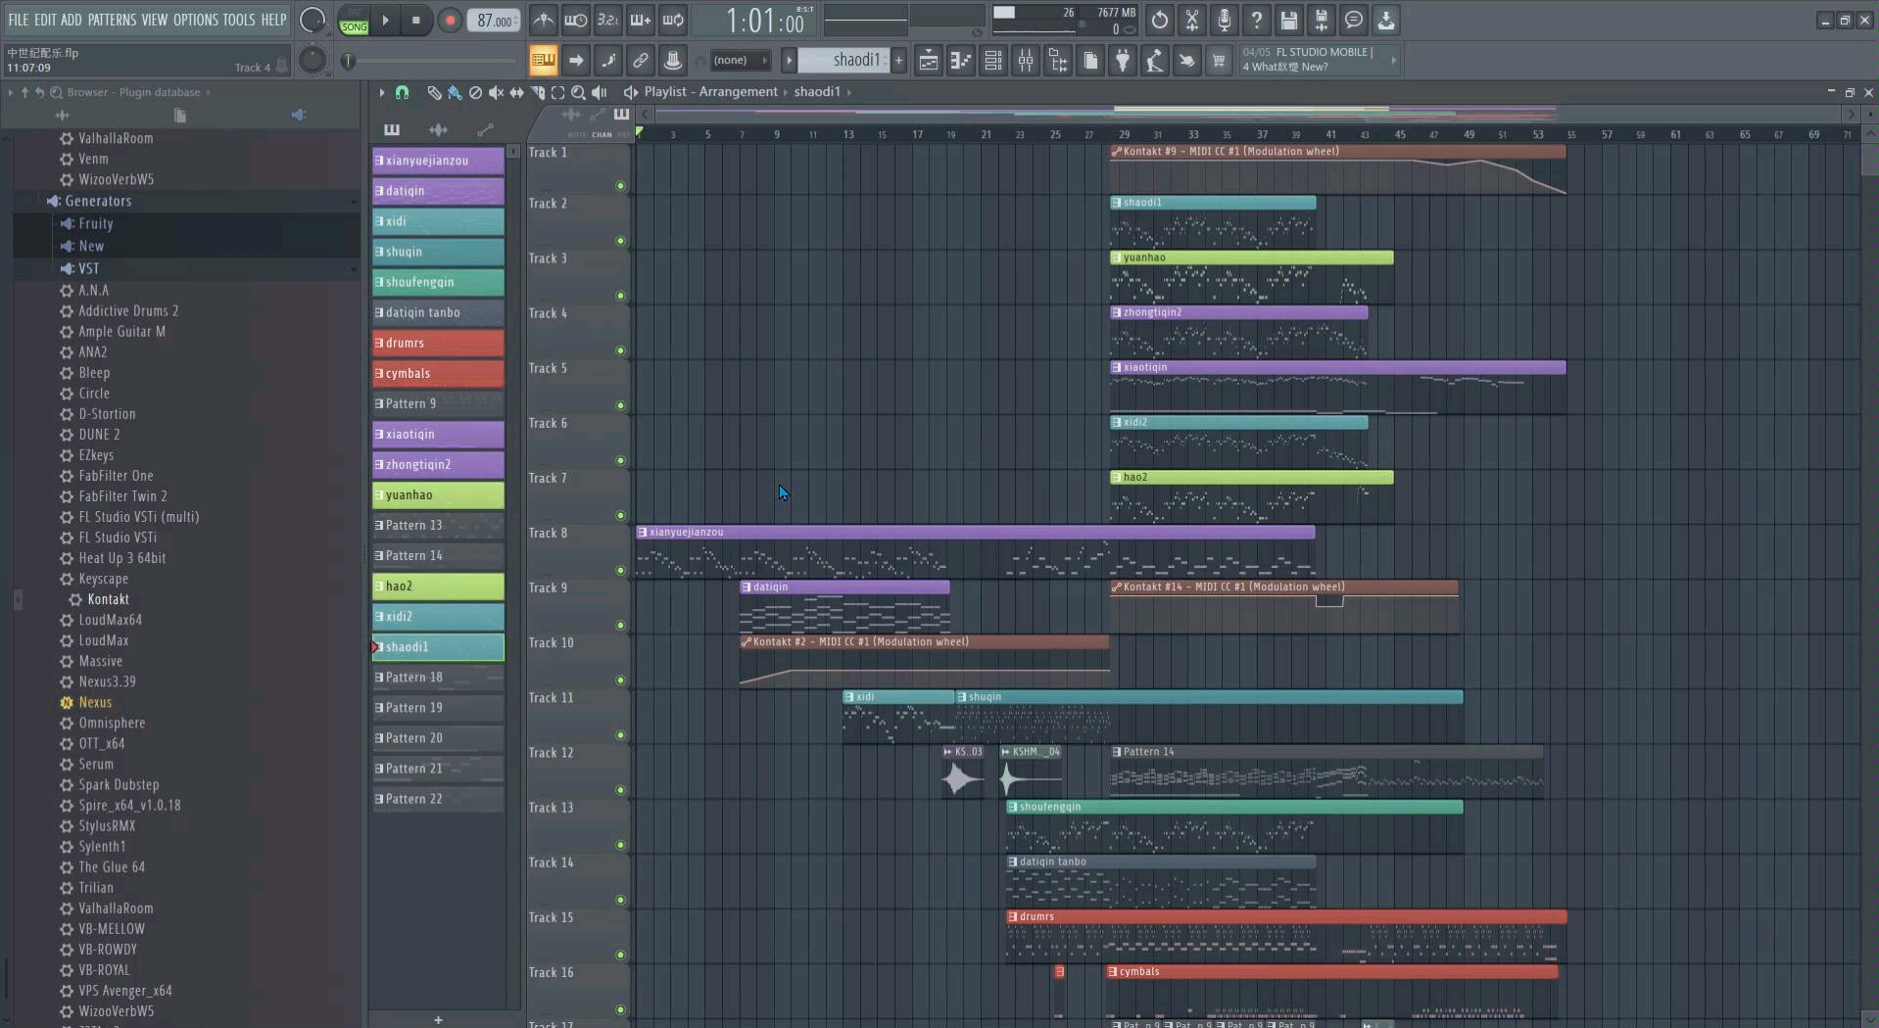Expand the Fruity folder in browser
The image size is (1879, 1028).
[x=96, y=224]
